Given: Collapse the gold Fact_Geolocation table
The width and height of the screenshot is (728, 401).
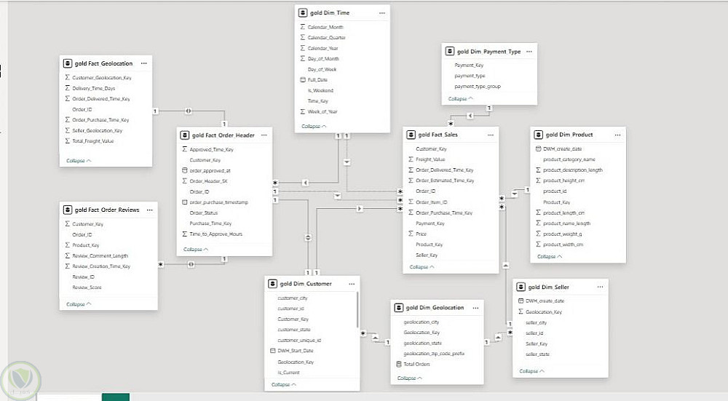Looking at the screenshot, I should [x=79, y=161].
